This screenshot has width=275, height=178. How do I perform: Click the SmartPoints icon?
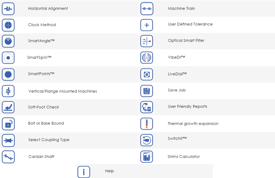pos(8,74)
